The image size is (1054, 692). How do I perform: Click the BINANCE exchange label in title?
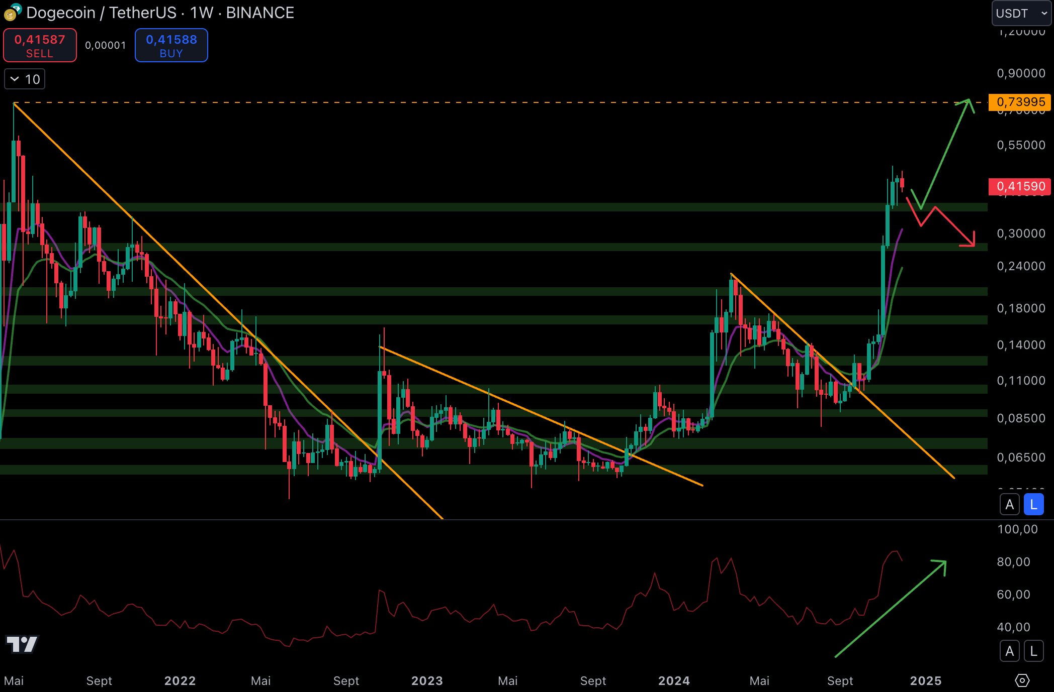260,13
